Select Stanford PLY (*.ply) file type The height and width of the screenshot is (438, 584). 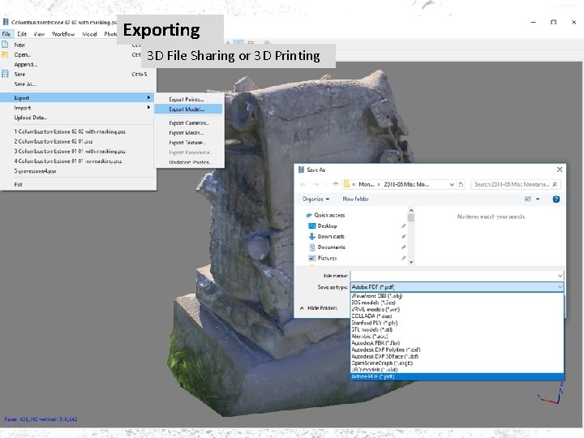[457, 323]
